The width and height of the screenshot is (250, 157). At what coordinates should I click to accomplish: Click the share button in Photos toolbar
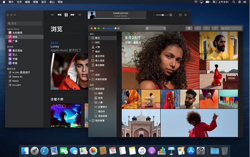click(x=198, y=28)
